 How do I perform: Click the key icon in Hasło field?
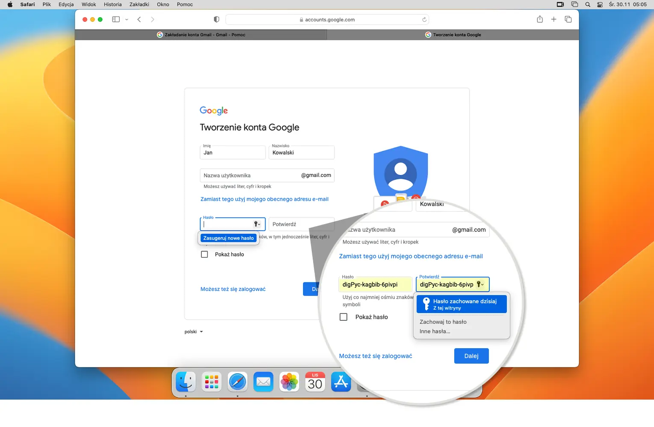pyautogui.click(x=257, y=224)
